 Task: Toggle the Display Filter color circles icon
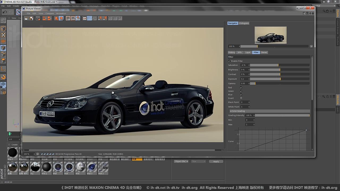coord(78,18)
